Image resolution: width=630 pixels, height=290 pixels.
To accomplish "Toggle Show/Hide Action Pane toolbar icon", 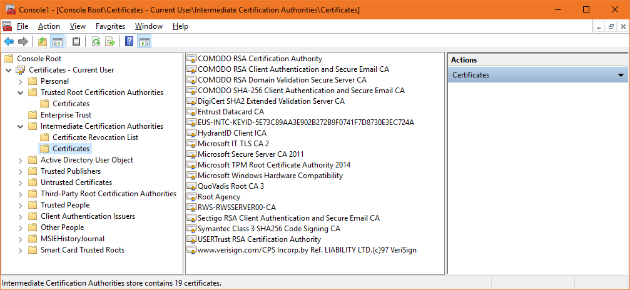I will click(145, 41).
